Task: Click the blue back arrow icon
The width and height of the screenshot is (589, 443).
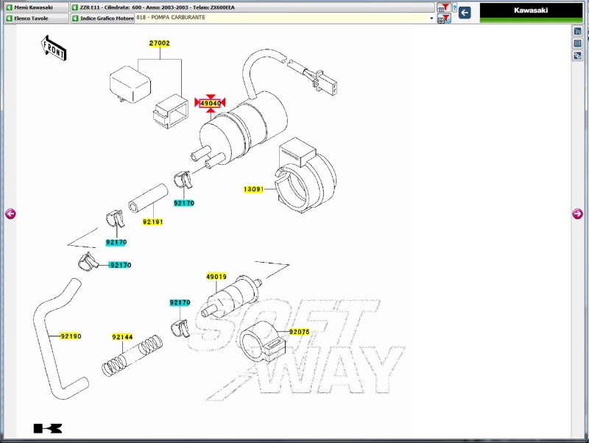Action: (465, 13)
